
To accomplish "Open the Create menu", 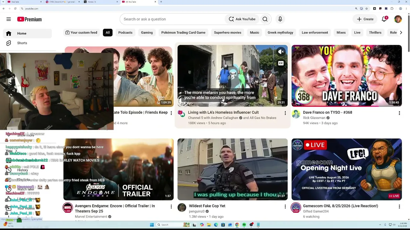I will (365, 19).
